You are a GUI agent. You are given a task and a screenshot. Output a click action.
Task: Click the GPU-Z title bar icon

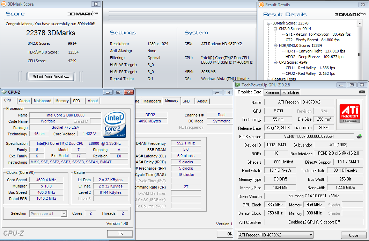(x=238, y=85)
